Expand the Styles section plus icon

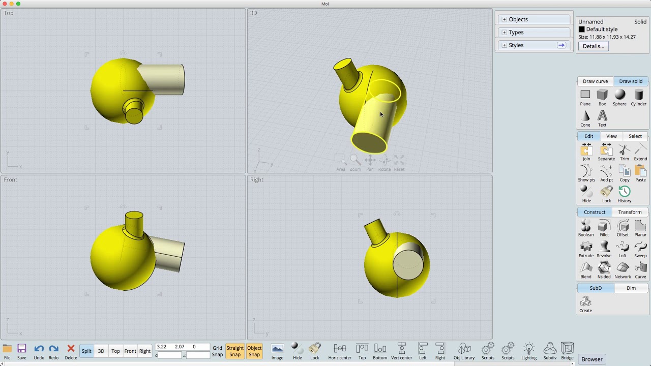[504, 45]
